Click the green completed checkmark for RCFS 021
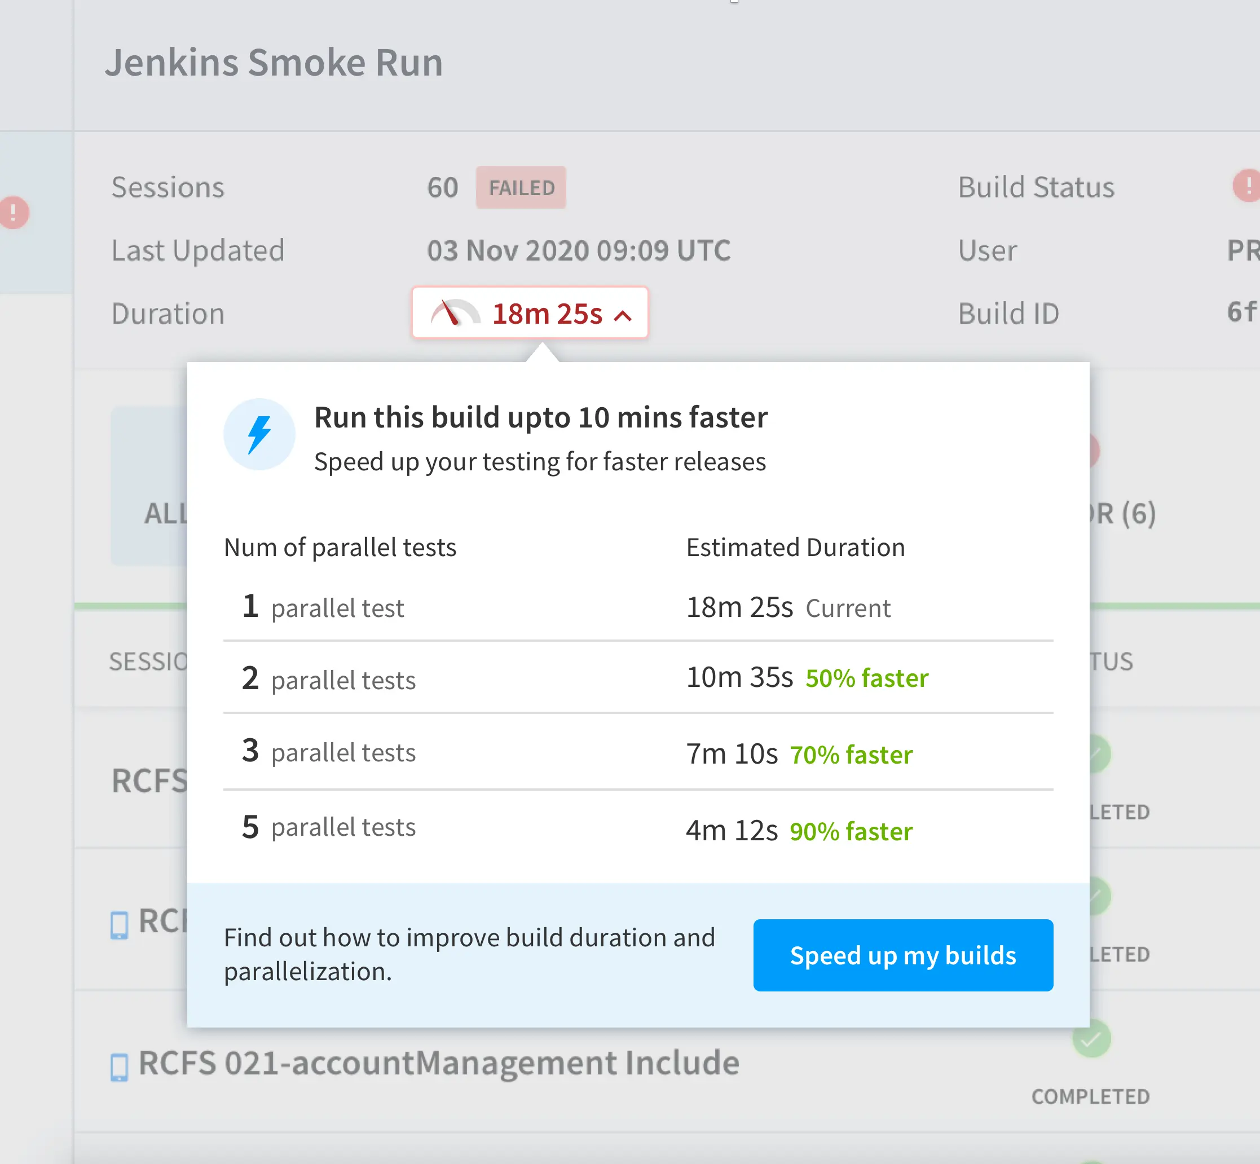This screenshot has height=1164, width=1260. (1091, 1039)
